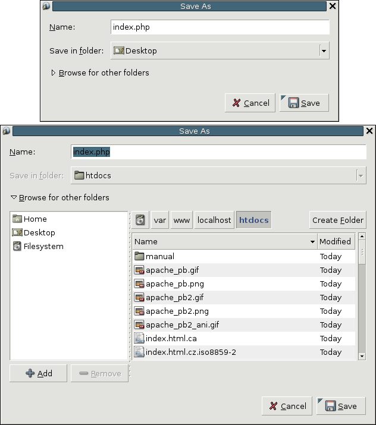Select the apache_pb.gif file name
The image size is (376, 425).
click(x=173, y=270)
